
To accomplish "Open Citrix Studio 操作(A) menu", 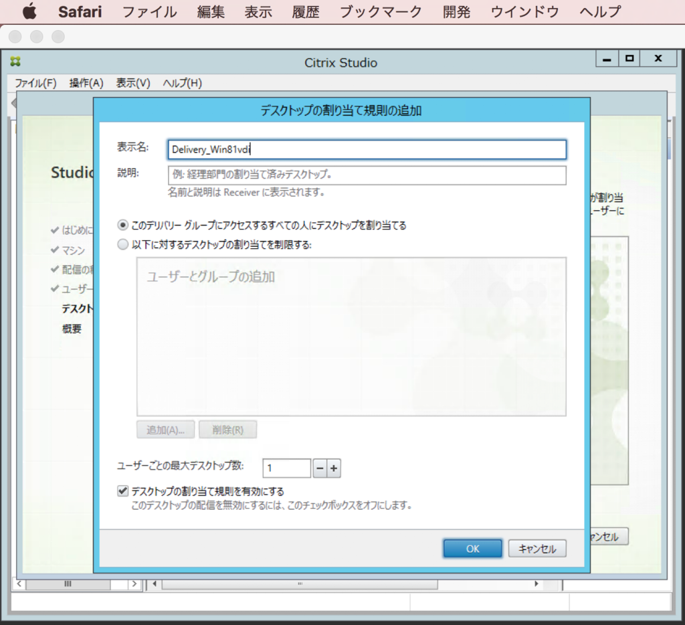I will pyautogui.click(x=86, y=83).
